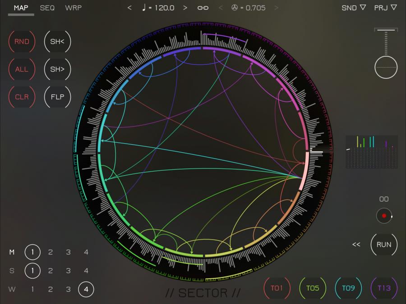Toggle the link chain icon
The image size is (406, 304).
203,8
